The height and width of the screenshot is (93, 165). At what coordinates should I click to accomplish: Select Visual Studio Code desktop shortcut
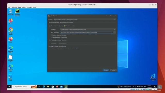point(153,77)
